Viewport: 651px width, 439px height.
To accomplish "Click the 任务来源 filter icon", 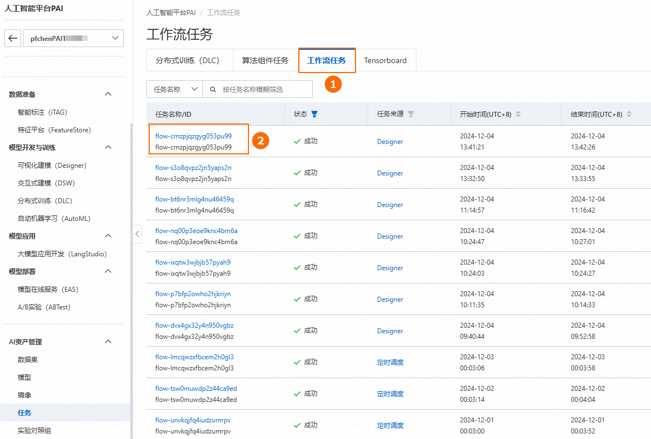I will (x=411, y=114).
